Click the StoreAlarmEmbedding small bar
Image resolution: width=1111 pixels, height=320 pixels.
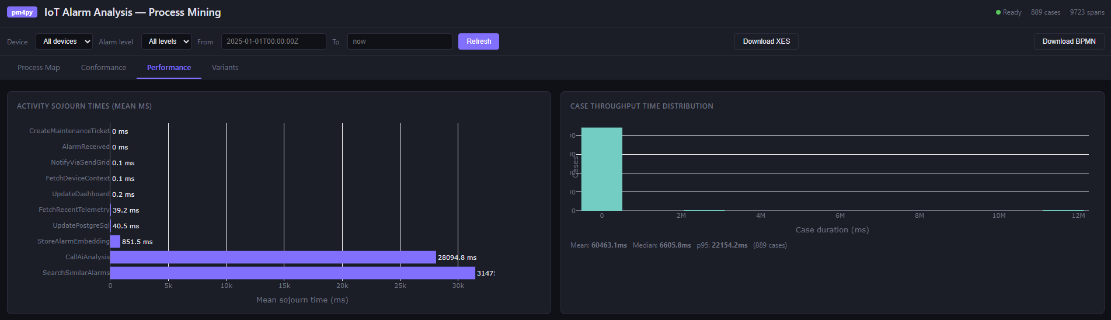(x=115, y=241)
